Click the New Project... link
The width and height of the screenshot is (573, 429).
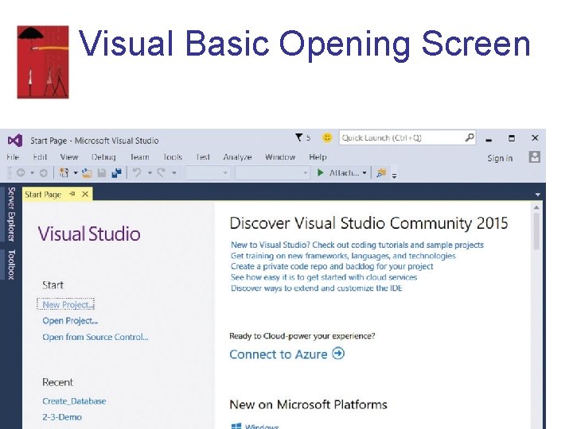click(x=68, y=304)
